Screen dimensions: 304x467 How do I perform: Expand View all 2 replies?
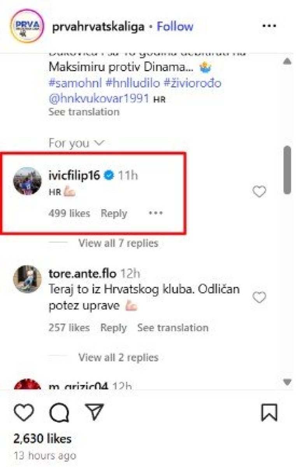(118, 357)
